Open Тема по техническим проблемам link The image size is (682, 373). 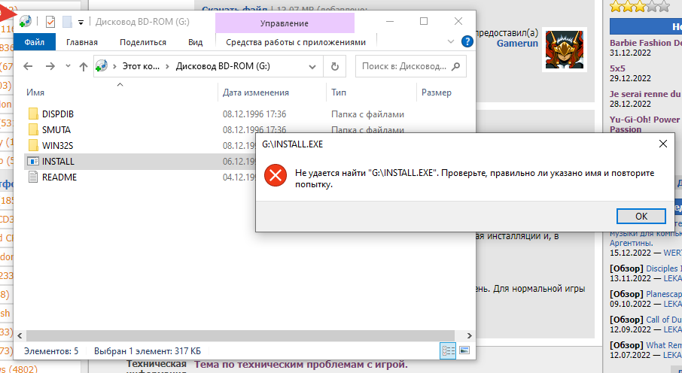301,364
